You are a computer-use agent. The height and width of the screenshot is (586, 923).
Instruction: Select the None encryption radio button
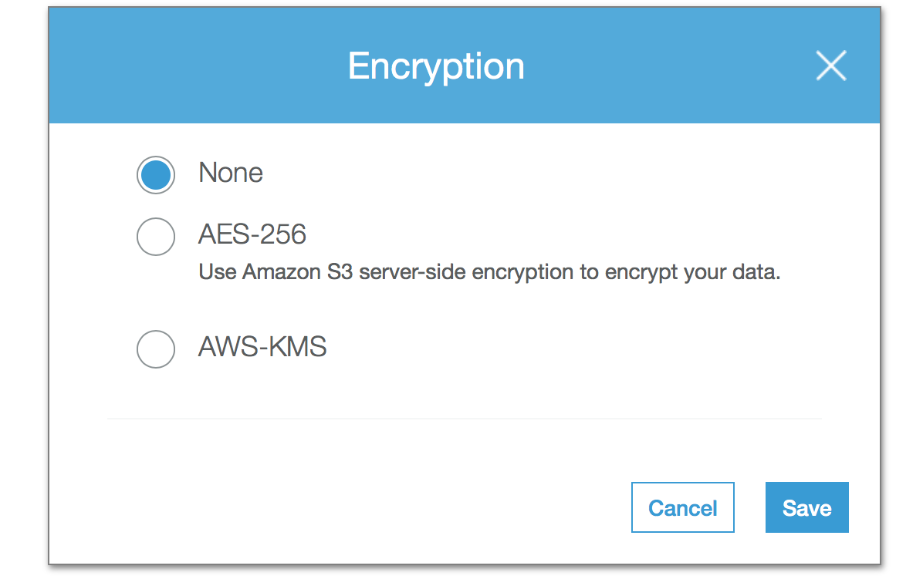click(x=155, y=175)
